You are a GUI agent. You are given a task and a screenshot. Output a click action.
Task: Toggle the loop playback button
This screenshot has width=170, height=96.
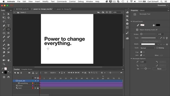(85, 73)
